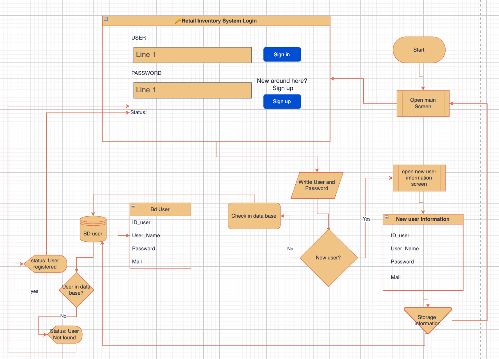Screen dimensions: 499x359
Task: Select the Open main Screen process shape
Action: [x=423, y=104]
